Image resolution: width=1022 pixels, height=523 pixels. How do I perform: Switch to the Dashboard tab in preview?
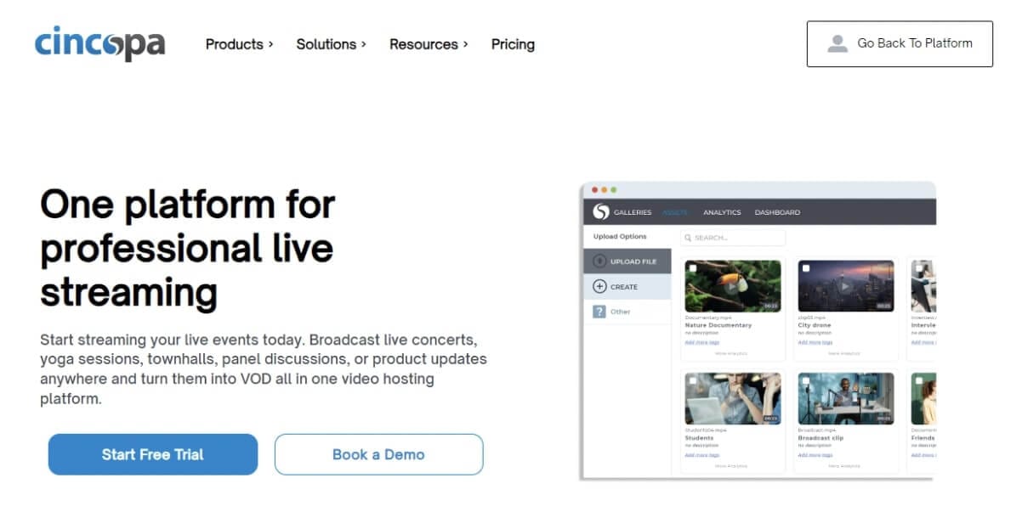click(777, 212)
